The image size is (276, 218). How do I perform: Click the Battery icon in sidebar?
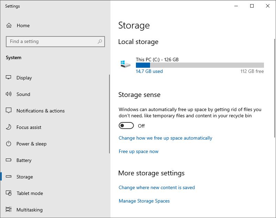pyautogui.click(x=9, y=160)
